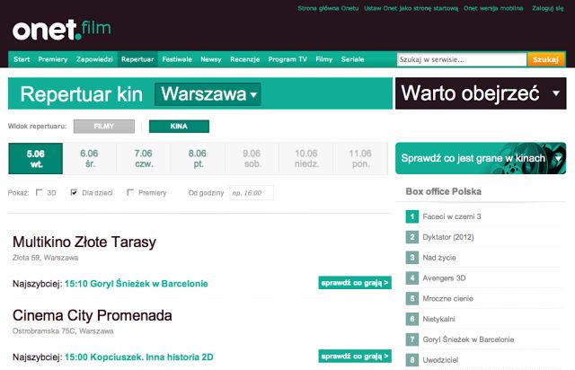Enable the 3D filter checkbox

click(x=40, y=192)
